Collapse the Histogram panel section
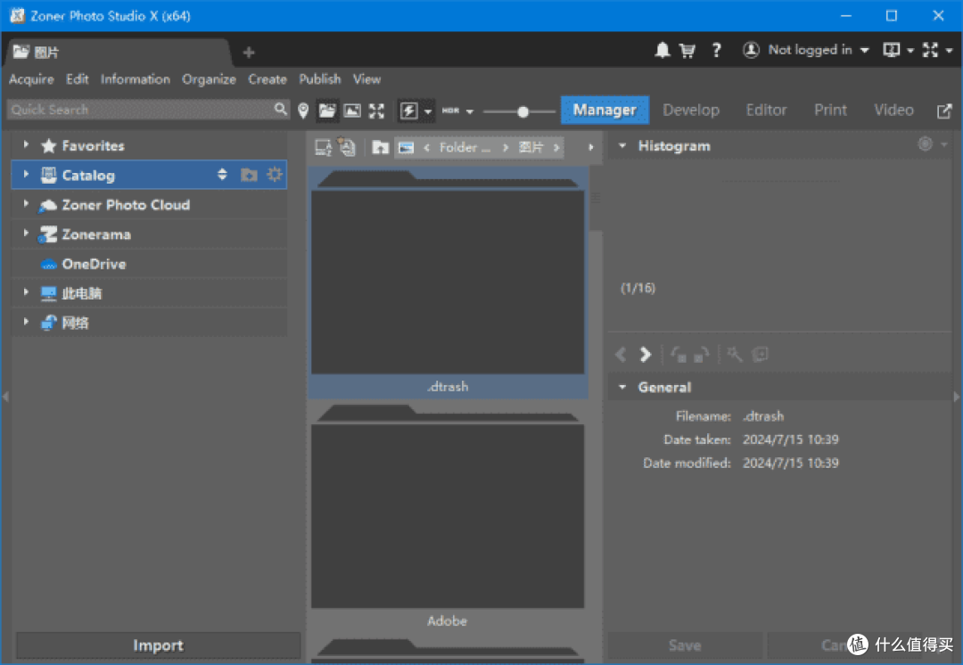The image size is (963, 665). click(622, 146)
